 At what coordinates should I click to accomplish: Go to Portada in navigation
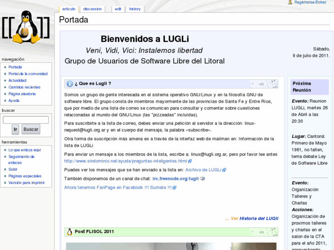click(15, 67)
